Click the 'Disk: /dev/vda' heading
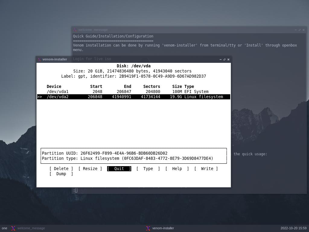This screenshot has height=232, width=309. click(134, 66)
